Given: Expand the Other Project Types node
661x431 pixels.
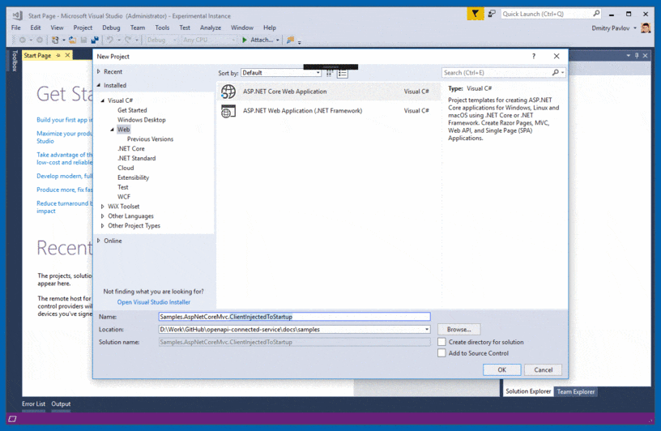Looking at the screenshot, I should pyautogui.click(x=102, y=225).
